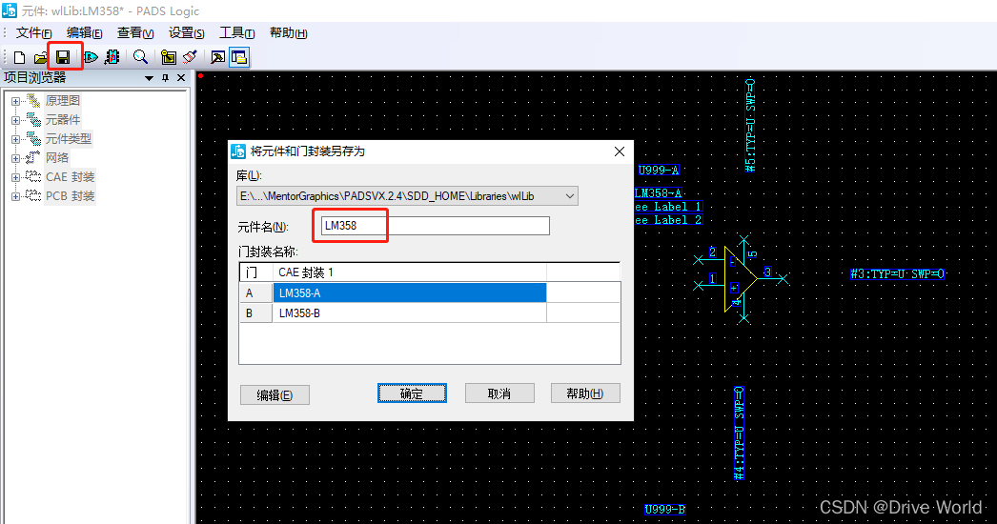
Task: Close the 将元件和门封装另存为 dialog
Action: click(620, 151)
